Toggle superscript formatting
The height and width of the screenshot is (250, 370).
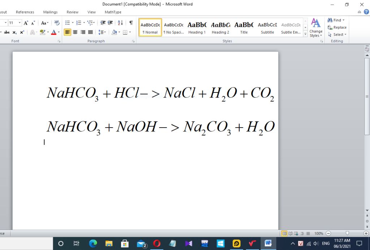22,32
